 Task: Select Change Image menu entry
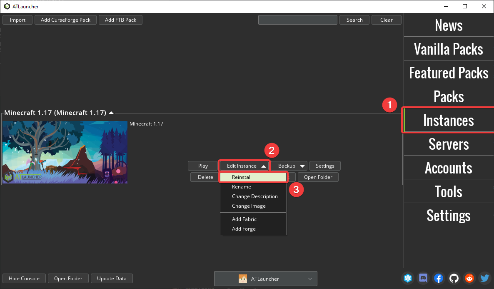253,206
